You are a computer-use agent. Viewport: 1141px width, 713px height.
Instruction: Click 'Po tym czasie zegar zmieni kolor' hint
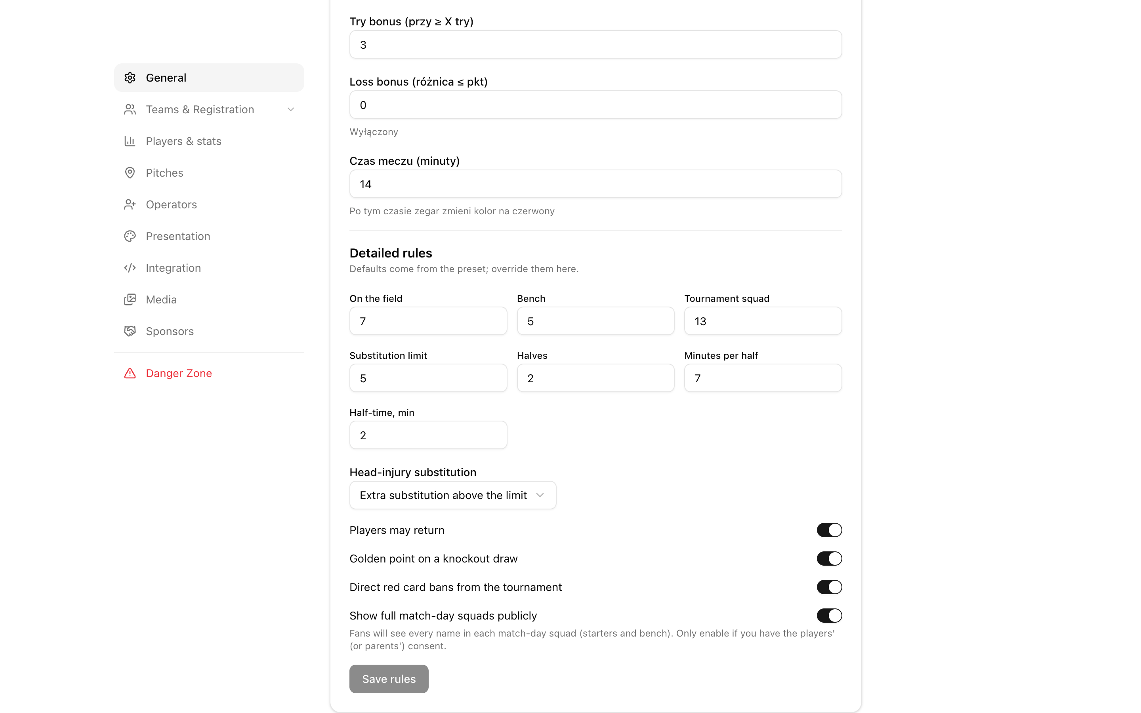pyautogui.click(x=452, y=211)
